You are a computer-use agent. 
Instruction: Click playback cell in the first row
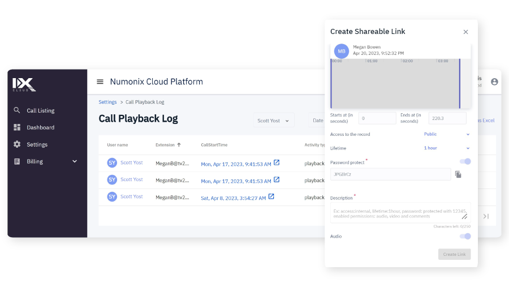[x=314, y=164]
